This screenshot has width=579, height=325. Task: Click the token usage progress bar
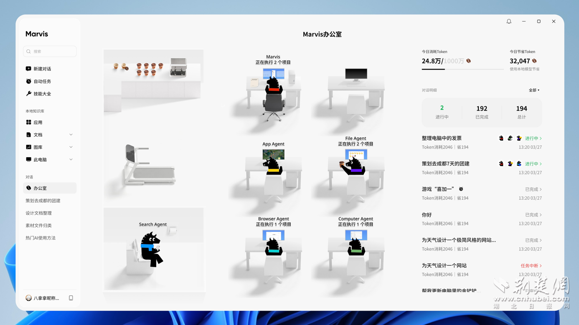click(462, 69)
